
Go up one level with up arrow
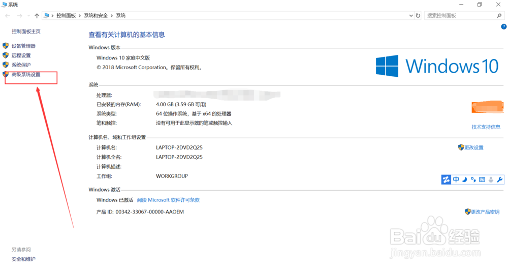(x=37, y=16)
